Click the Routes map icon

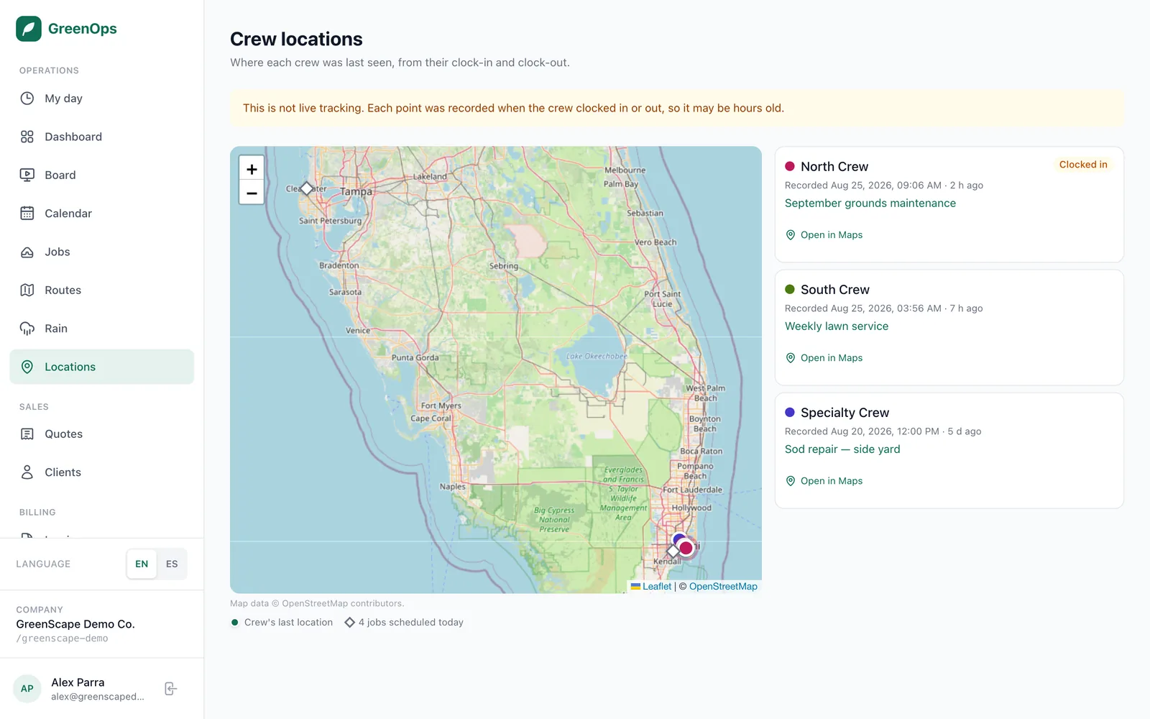click(27, 290)
